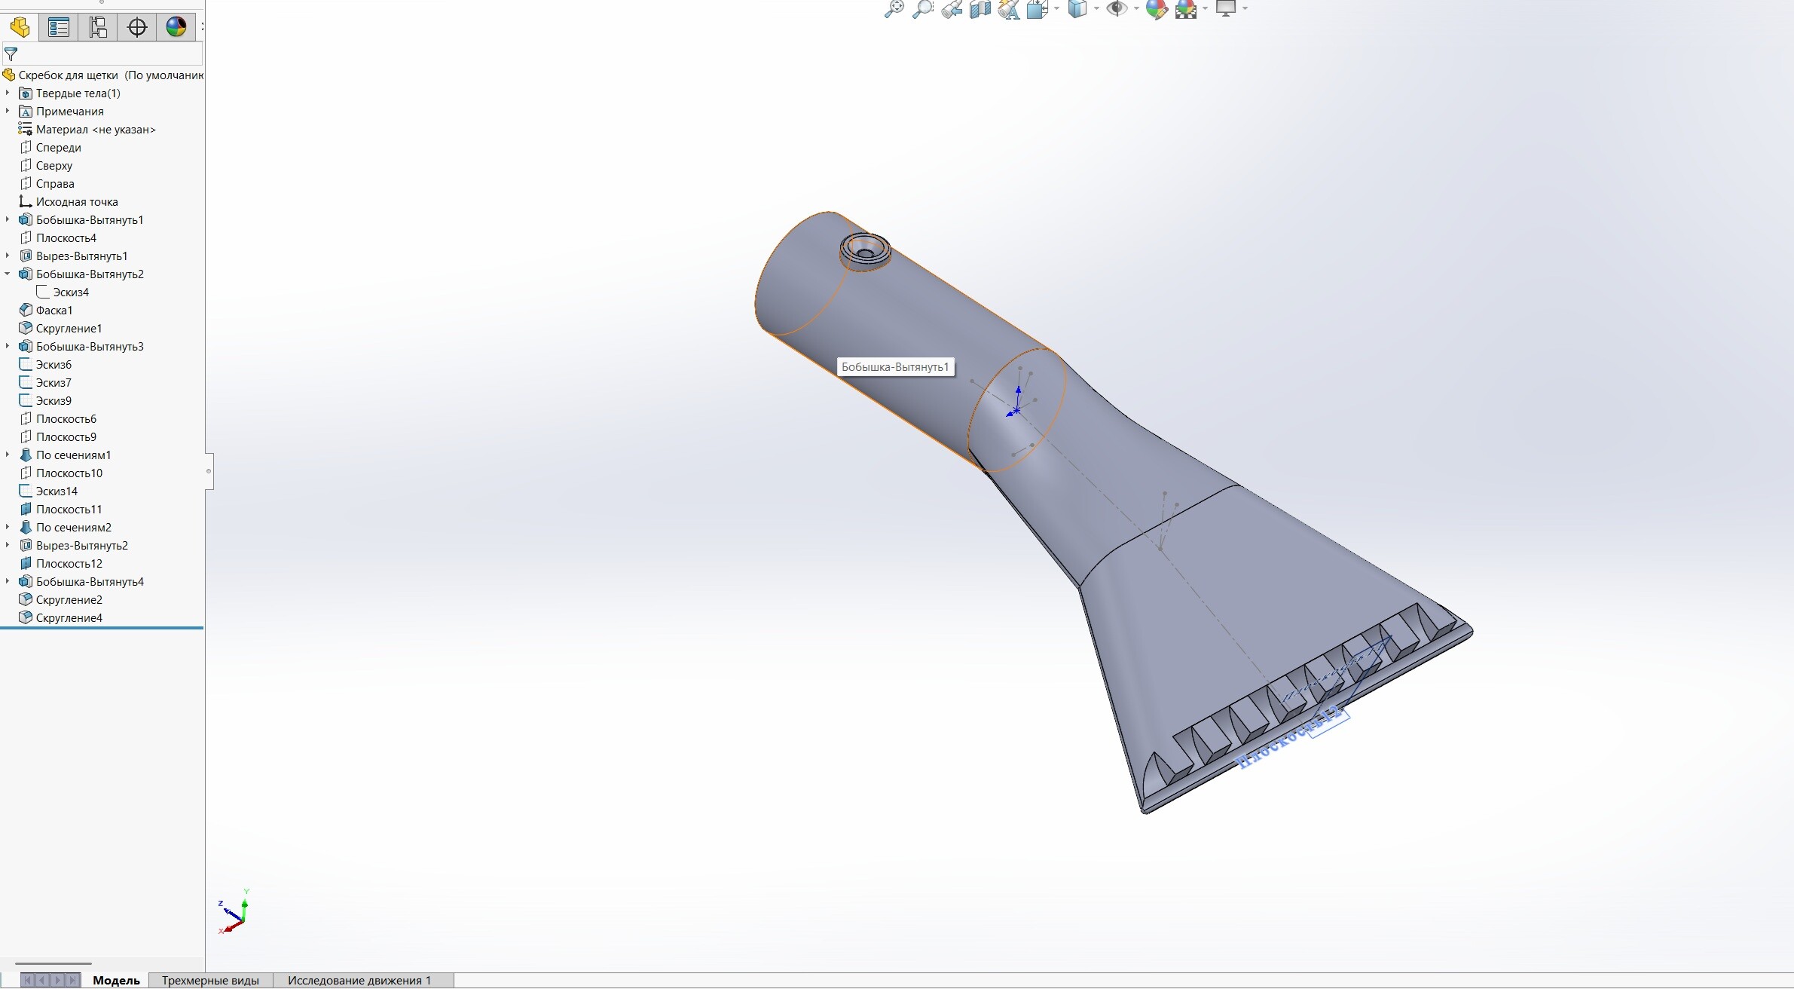The width and height of the screenshot is (1794, 989).
Task: Open the View Orientation dropdown arrow
Action: click(1056, 9)
